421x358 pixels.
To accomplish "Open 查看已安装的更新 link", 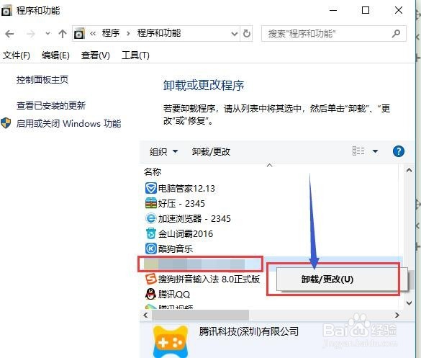I will [51, 106].
